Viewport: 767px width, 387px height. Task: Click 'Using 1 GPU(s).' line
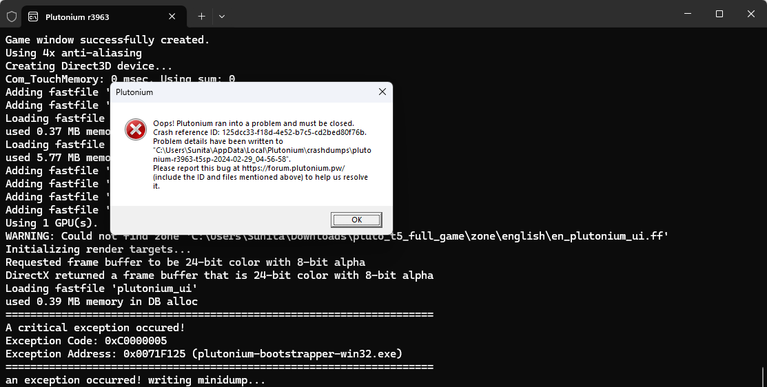pyautogui.click(x=52, y=223)
